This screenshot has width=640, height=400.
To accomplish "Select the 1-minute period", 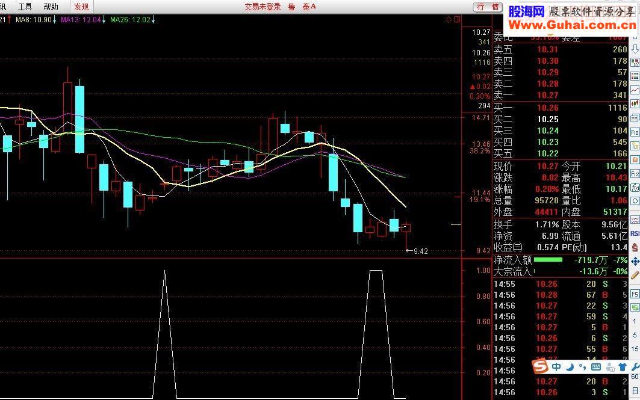I will click(635, 322).
